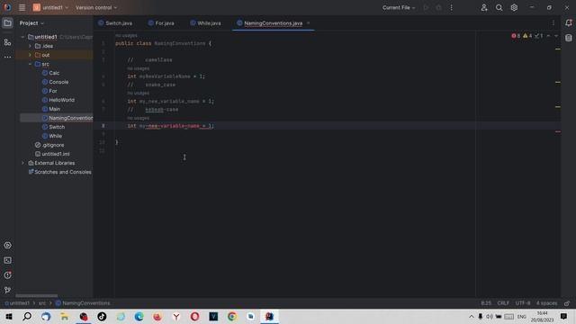Screen dimensions: 576x324
Task: Close the NamingConventions.java tab
Action: 308,23
